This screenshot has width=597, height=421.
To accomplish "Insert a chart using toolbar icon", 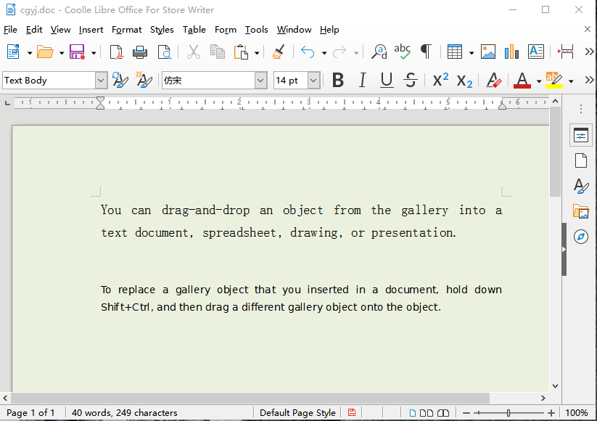I will click(x=512, y=52).
